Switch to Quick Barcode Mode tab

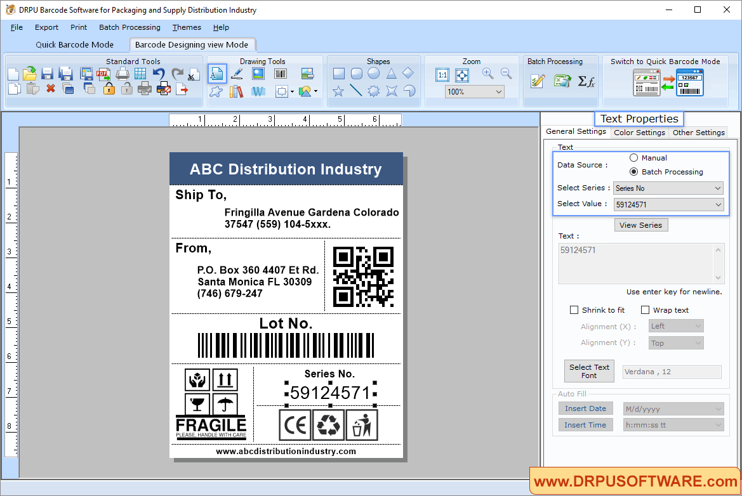point(75,44)
